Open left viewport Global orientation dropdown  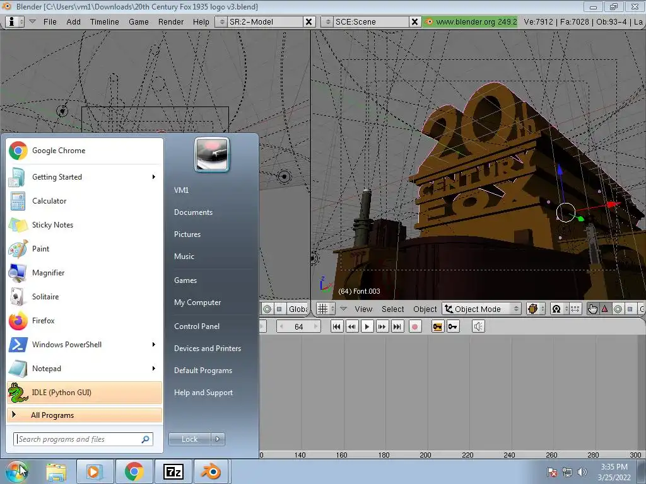298,309
